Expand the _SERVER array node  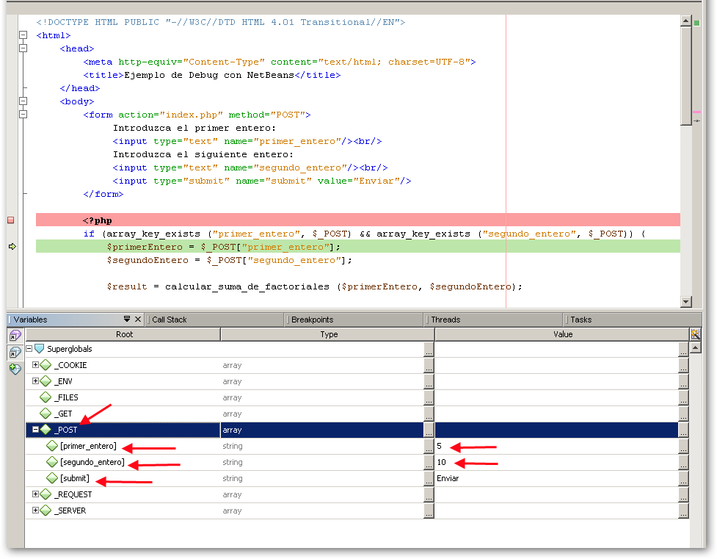[x=35, y=511]
